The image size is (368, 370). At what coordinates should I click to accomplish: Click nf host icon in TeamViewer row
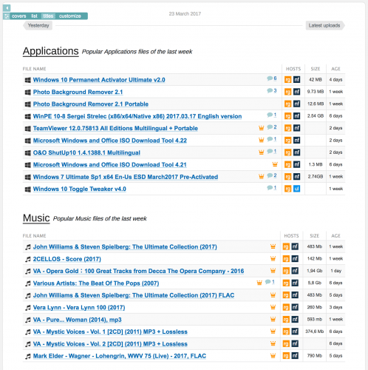(x=297, y=128)
